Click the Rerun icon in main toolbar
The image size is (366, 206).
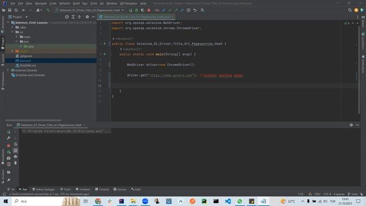(x=130, y=10)
